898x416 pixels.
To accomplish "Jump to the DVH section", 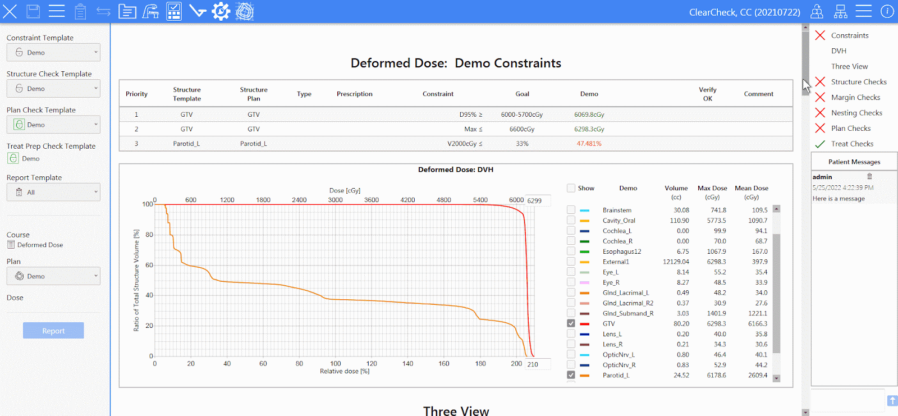I will coord(839,51).
